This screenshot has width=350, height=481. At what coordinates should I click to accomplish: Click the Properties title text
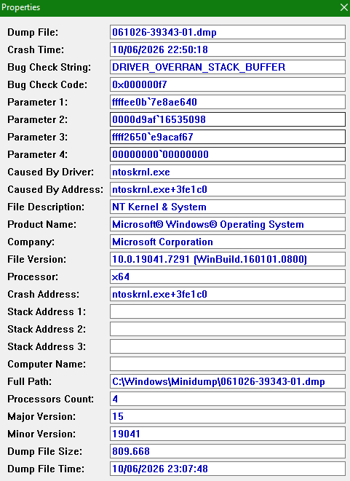pyautogui.click(x=21, y=7)
